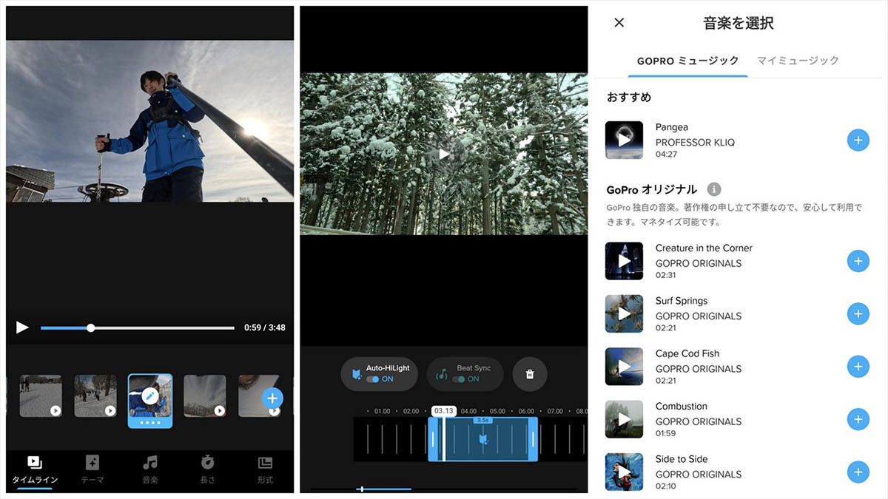Image resolution: width=888 pixels, height=499 pixels.
Task: Select the clip thumbnail just right of the selected clip
Action: [205, 396]
